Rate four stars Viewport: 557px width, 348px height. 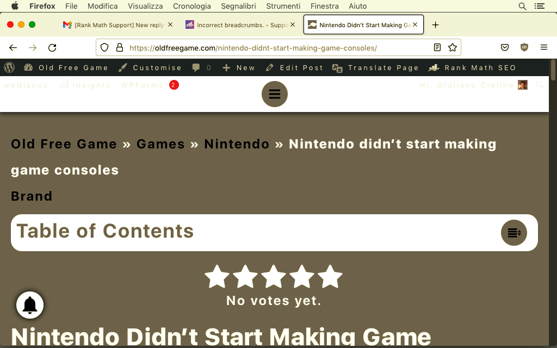(x=302, y=276)
